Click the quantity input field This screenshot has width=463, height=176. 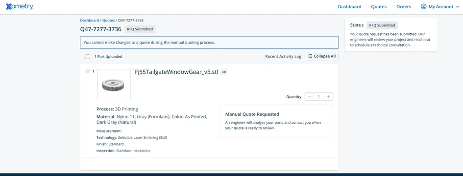(319, 97)
